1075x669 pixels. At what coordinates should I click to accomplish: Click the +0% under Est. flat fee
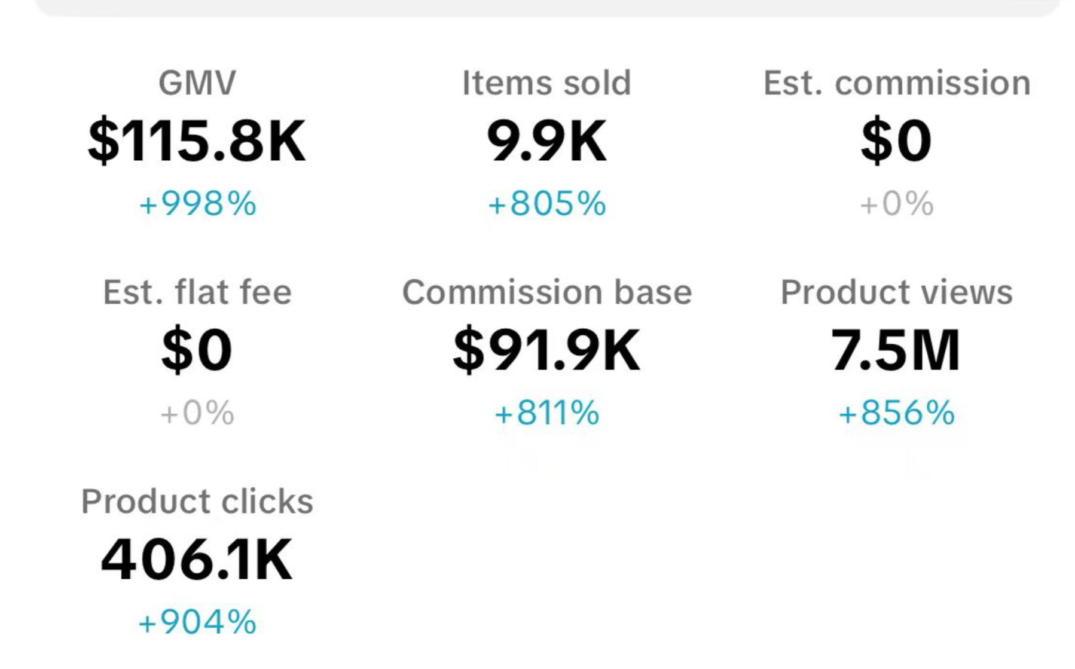point(197,413)
